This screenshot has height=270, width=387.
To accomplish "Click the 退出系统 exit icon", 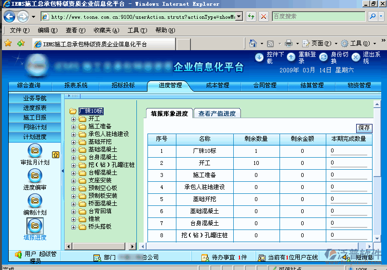I will 356,57.
